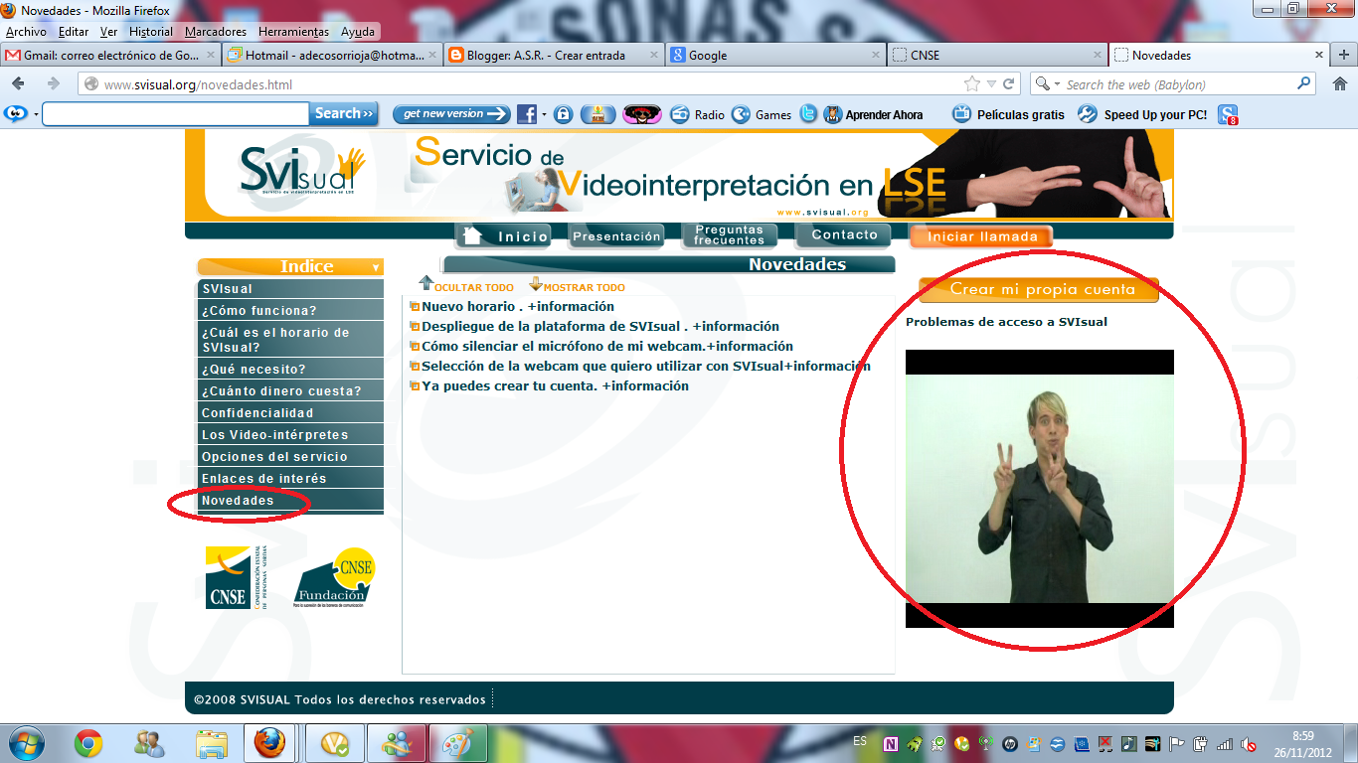This screenshot has height=763, width=1358.
Task: Click the OneNote tray icon
Action: pyautogui.click(x=890, y=744)
